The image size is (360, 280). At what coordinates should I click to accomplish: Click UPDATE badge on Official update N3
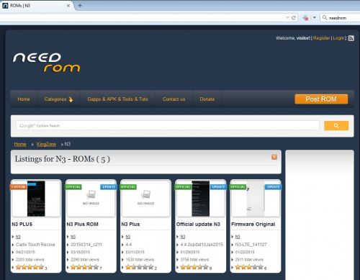218,187
